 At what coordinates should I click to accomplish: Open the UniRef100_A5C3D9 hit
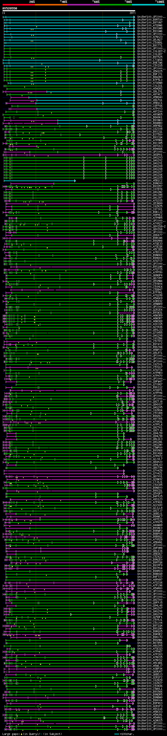point(150,249)
